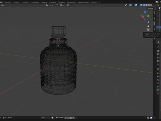Toggle the node editor pin icon
Screen dimensions: 161x121
[x=76, y=118]
